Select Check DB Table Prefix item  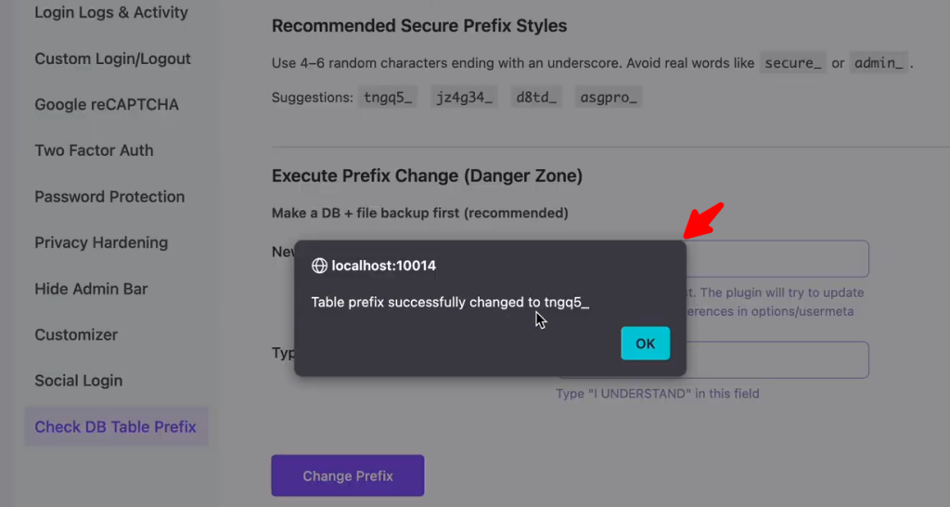coord(116,427)
